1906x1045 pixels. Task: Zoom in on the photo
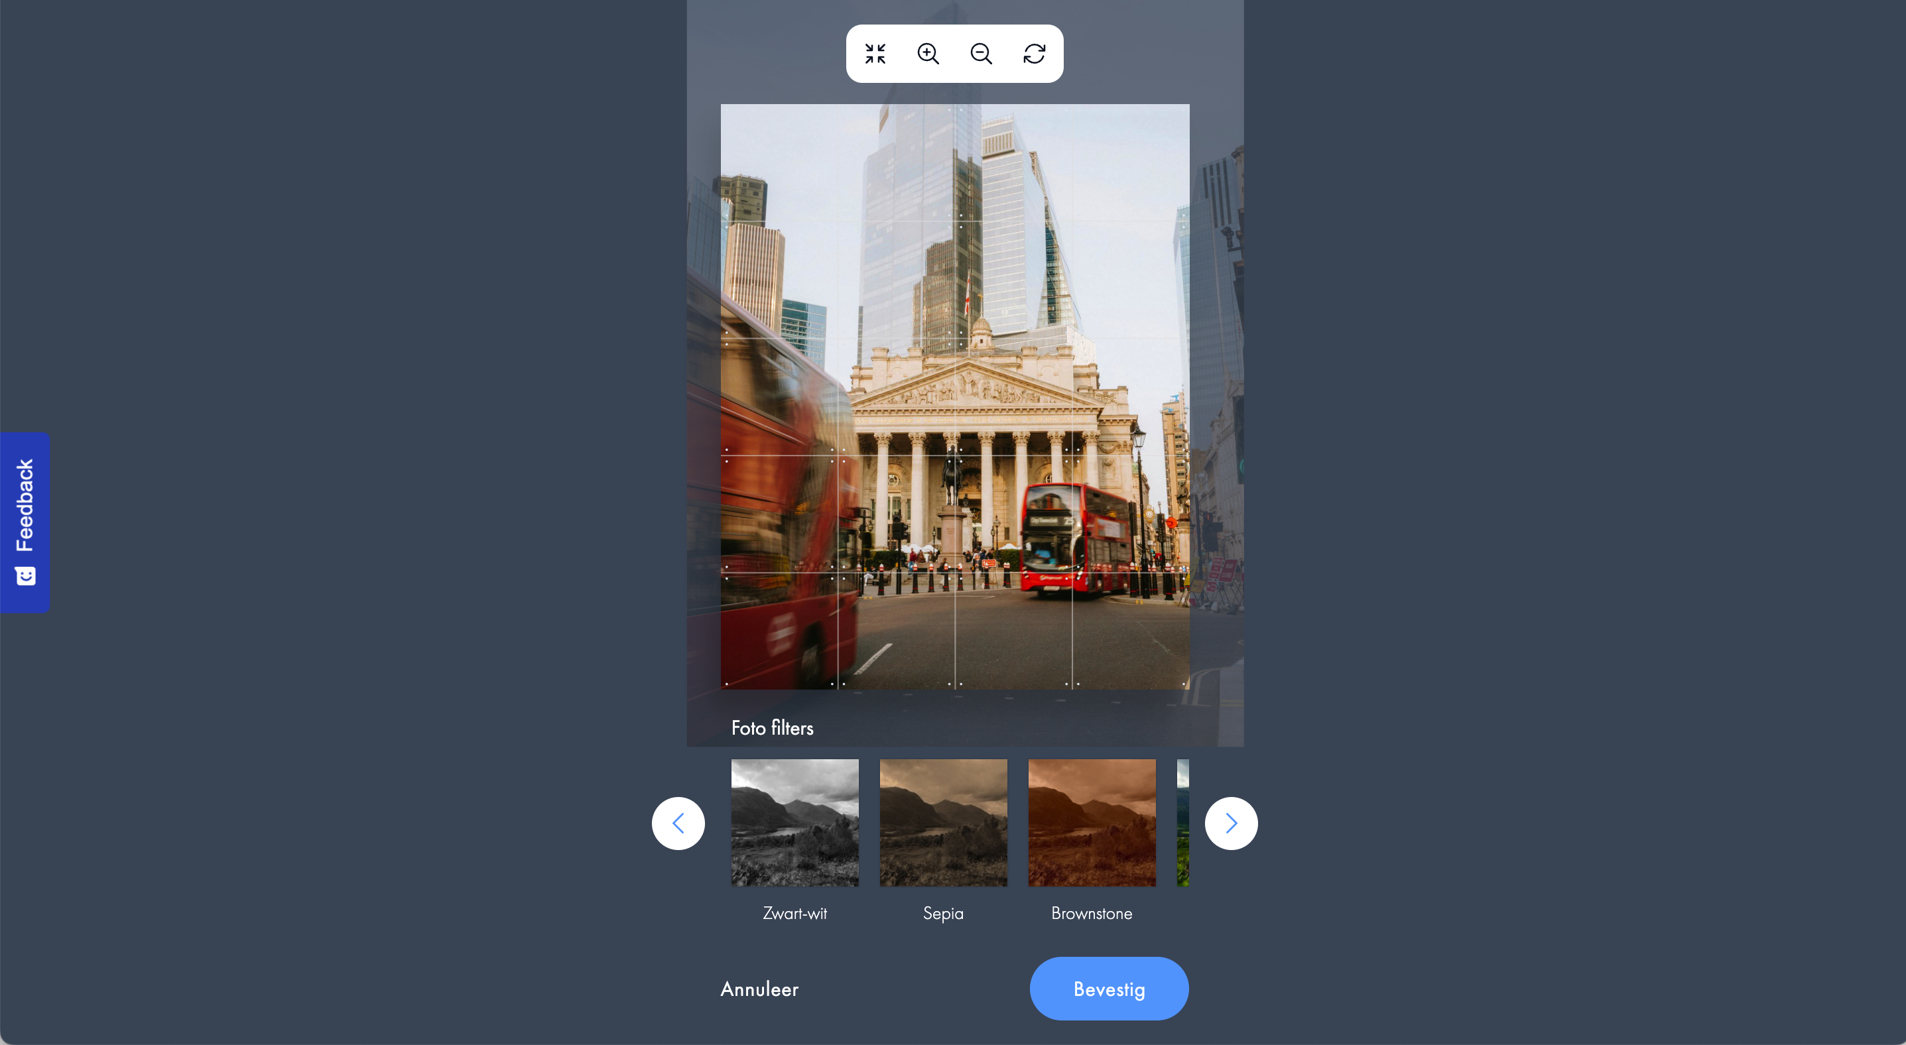click(928, 53)
